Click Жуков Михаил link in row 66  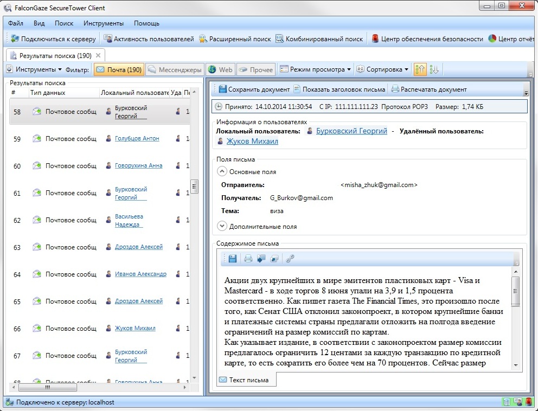135,328
